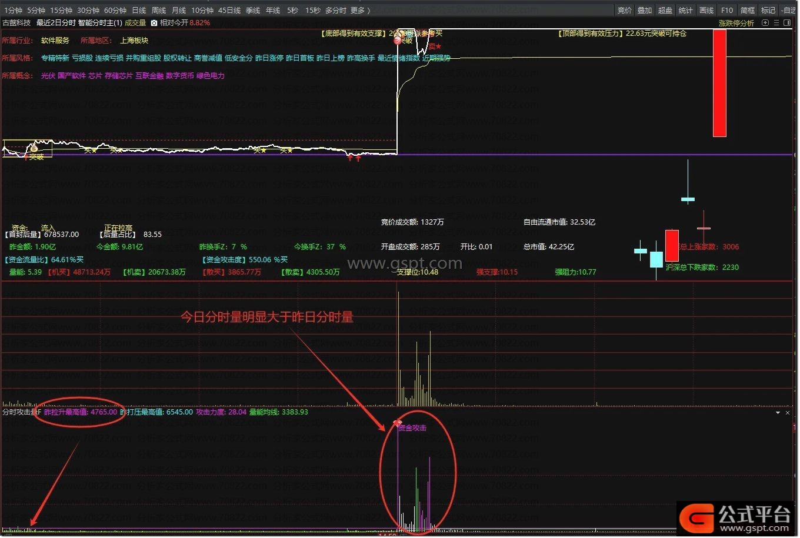This screenshot has width=800, height=538.
Task: Open the 60分钟 period tab
Action: 115,11
